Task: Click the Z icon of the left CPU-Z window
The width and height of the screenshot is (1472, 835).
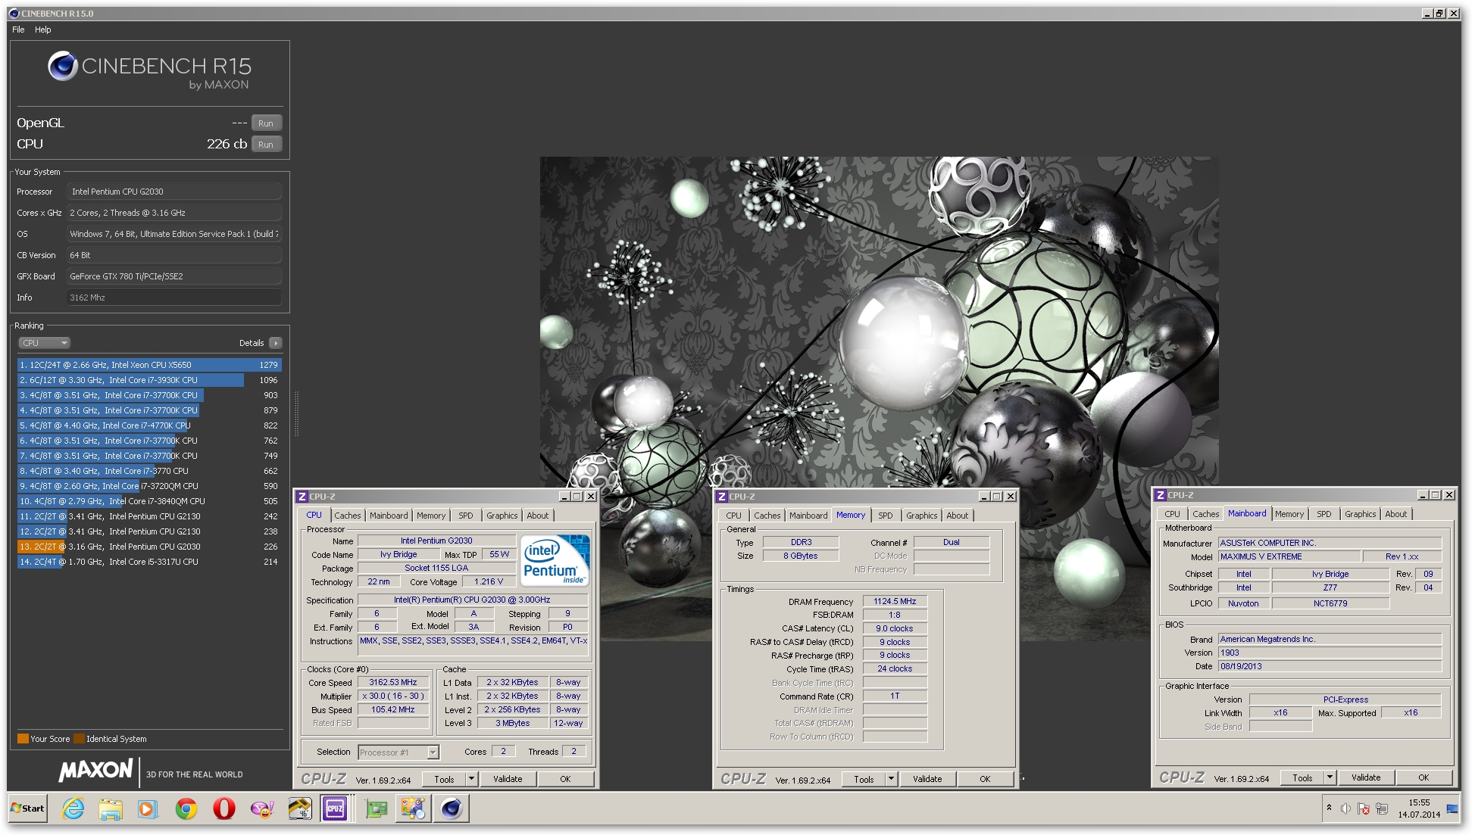Action: [302, 497]
